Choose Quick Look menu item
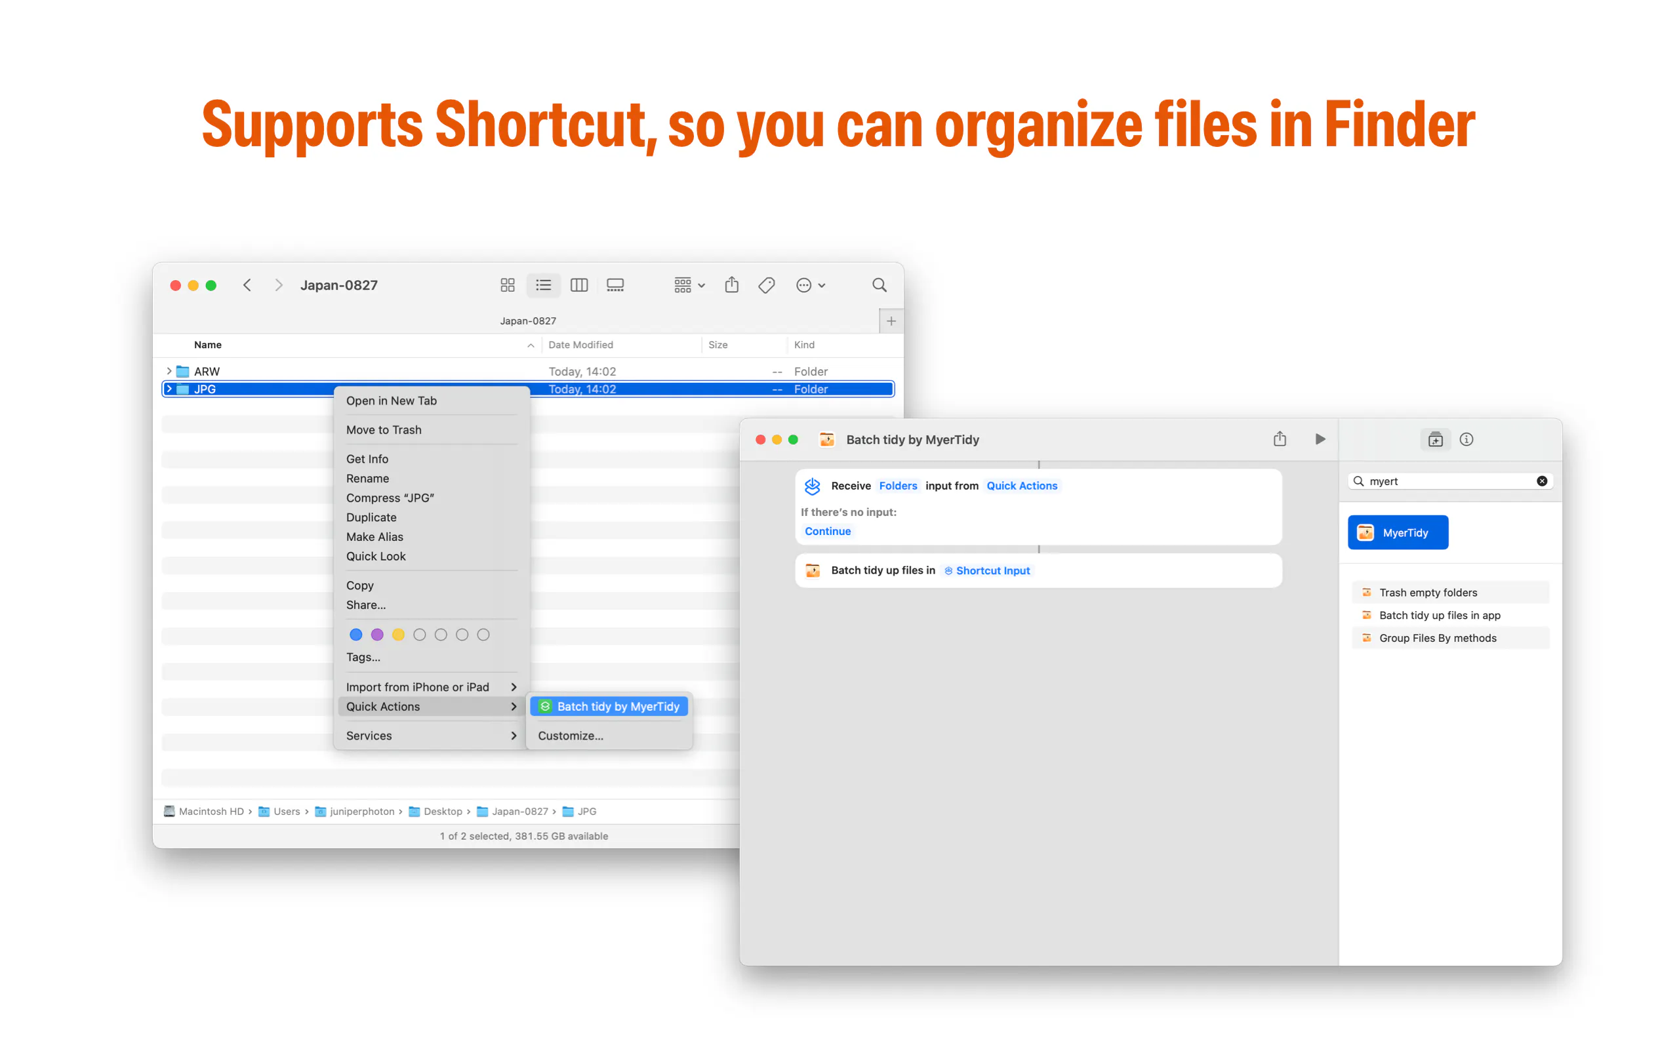 pyautogui.click(x=375, y=556)
